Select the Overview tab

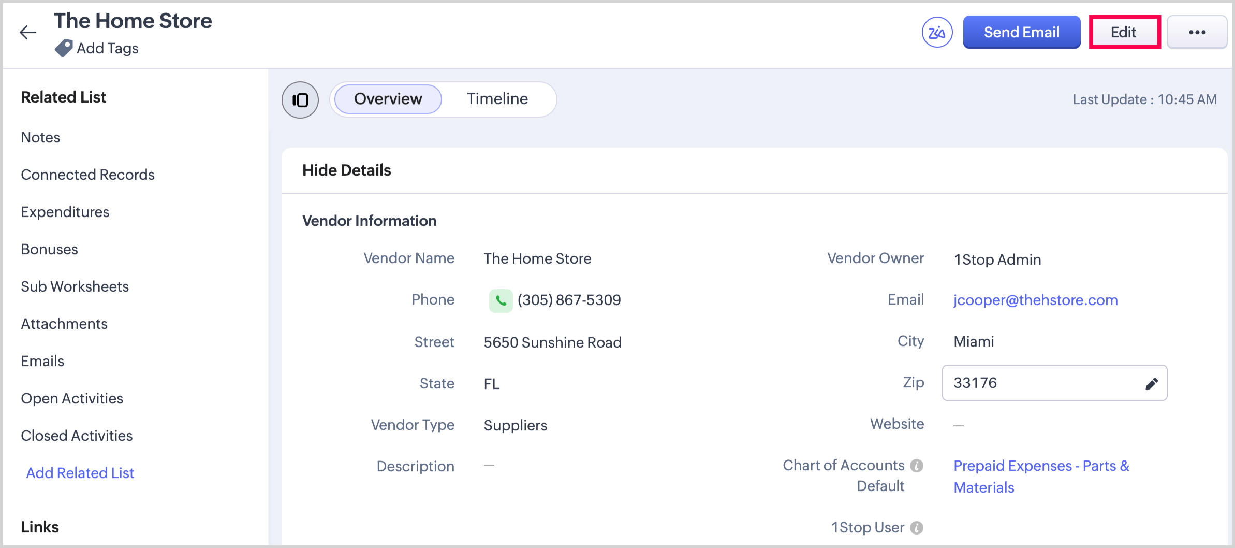388,99
